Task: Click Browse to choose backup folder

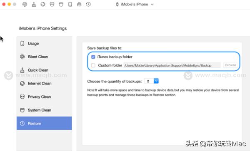Action: [230, 65]
